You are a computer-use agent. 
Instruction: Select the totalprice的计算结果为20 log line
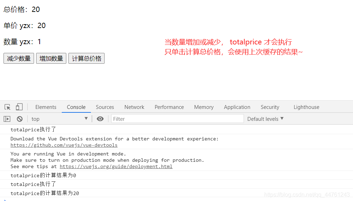click(45, 193)
